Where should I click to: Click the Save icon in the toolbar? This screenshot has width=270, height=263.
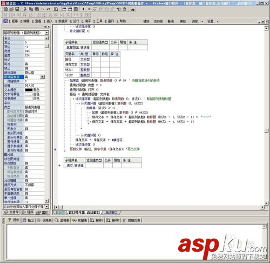click(x=17, y=9)
